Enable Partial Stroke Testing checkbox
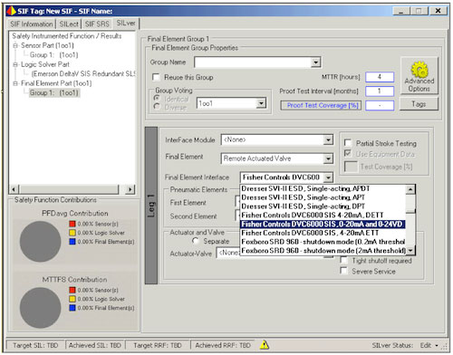 348,142
